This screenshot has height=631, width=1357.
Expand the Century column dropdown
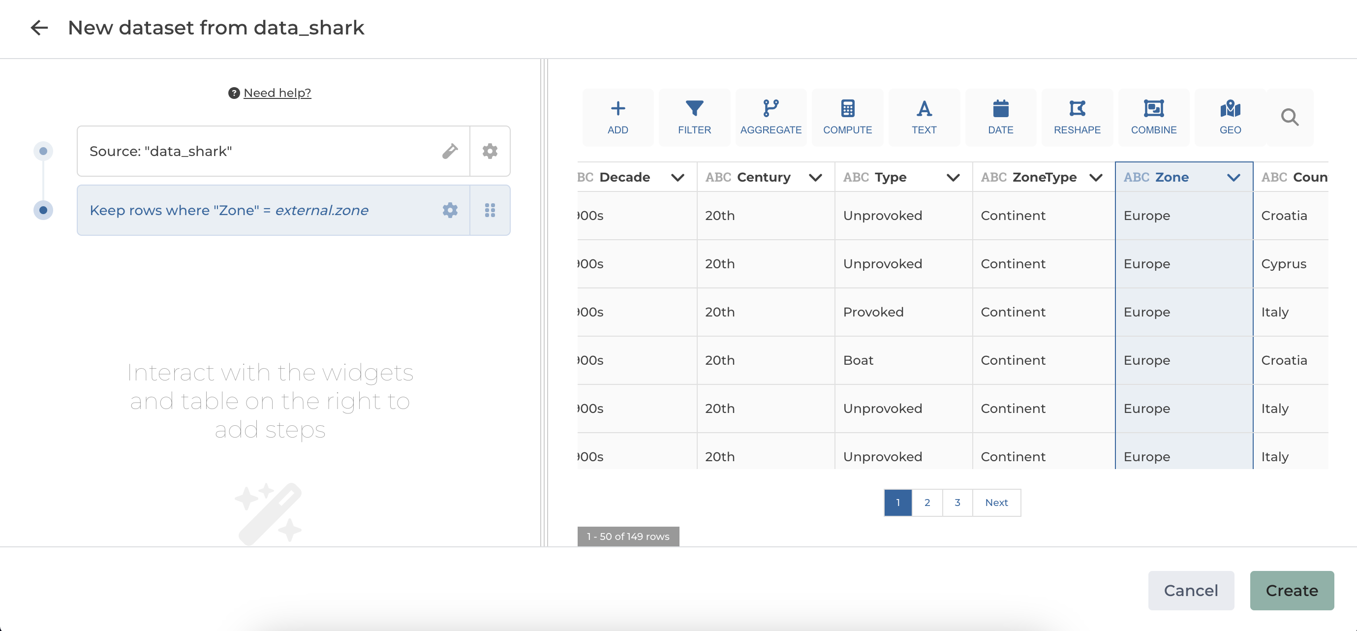(x=815, y=178)
